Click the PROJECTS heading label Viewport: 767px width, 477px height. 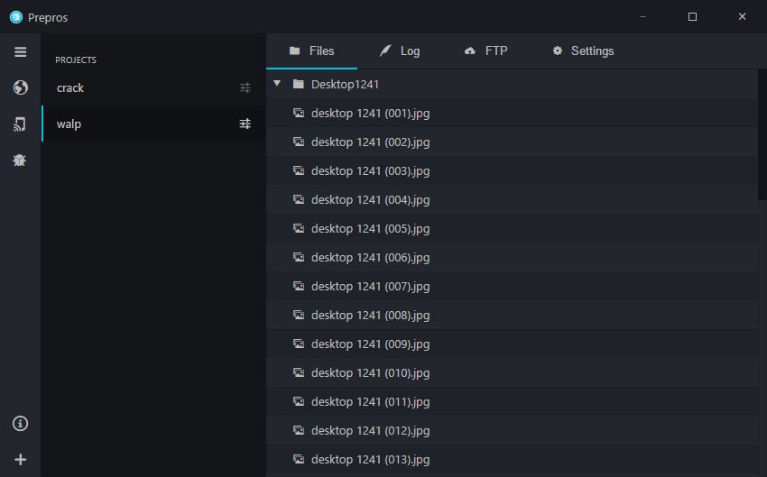tap(76, 60)
